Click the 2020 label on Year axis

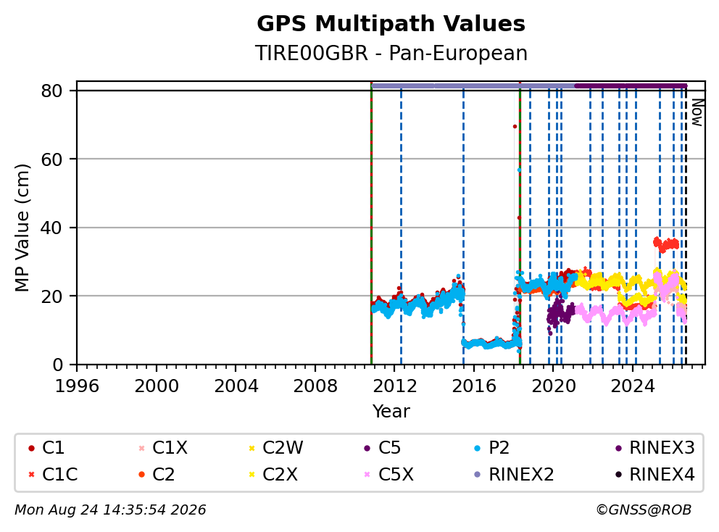tap(554, 386)
